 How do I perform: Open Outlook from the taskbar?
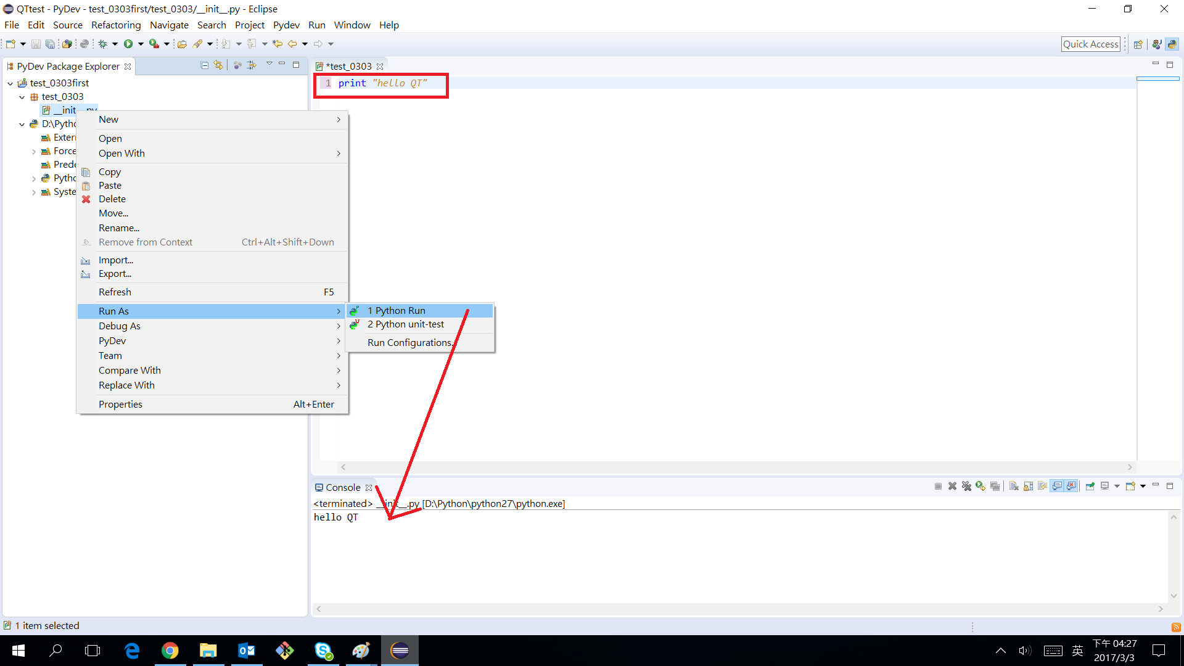click(x=247, y=651)
